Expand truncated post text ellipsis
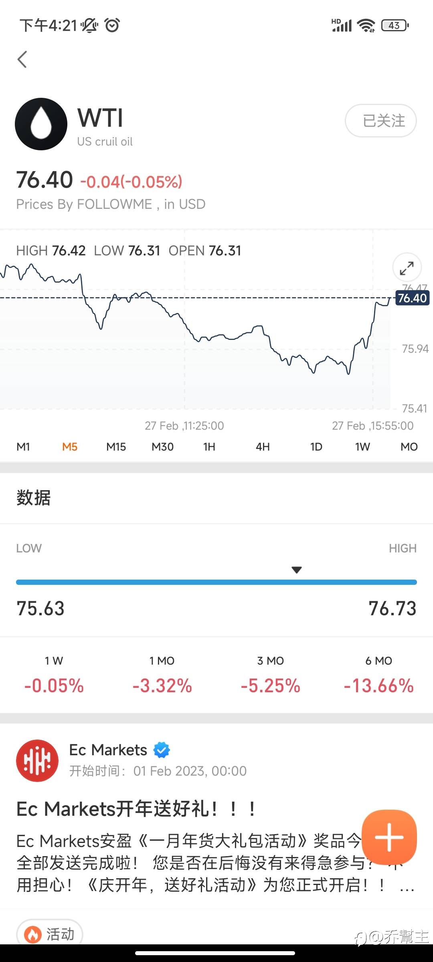The height and width of the screenshot is (962, 433). coord(407,886)
